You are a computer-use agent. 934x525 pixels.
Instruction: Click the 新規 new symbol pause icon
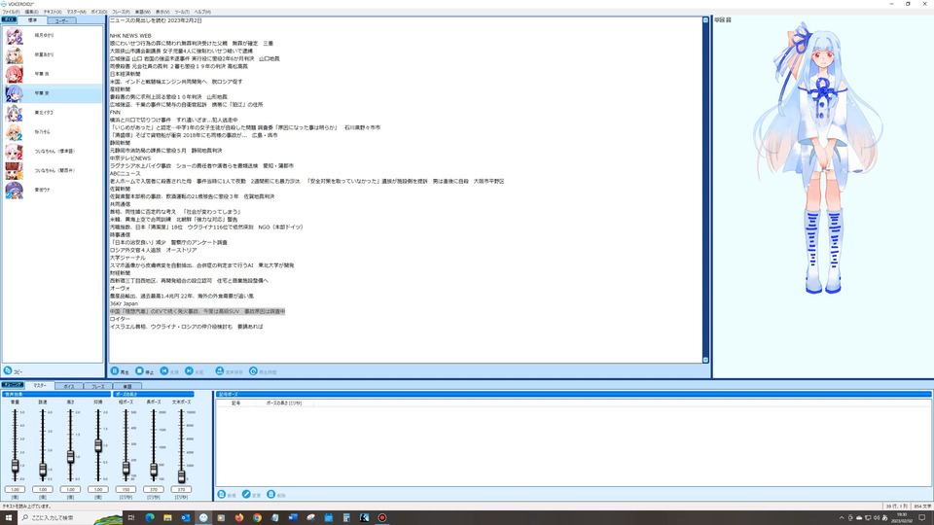(x=222, y=494)
